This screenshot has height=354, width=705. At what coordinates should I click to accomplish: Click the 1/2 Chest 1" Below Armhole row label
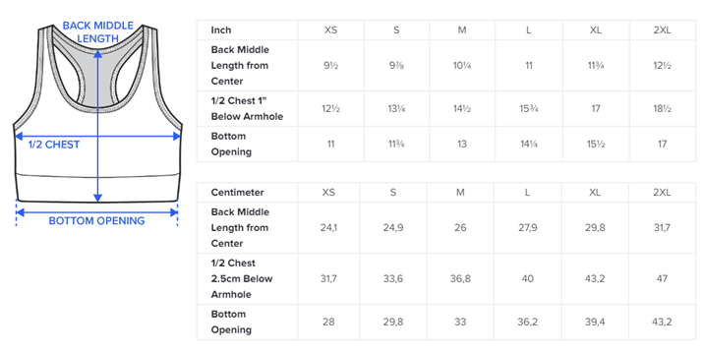point(247,108)
